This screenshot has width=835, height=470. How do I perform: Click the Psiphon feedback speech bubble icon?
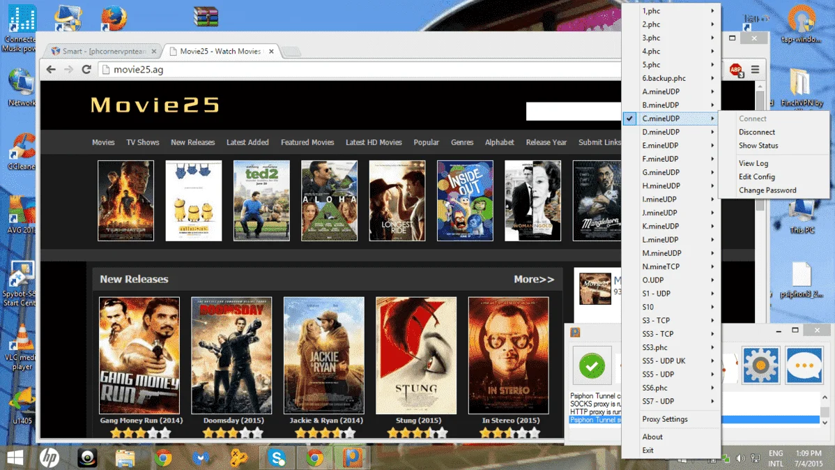point(804,365)
